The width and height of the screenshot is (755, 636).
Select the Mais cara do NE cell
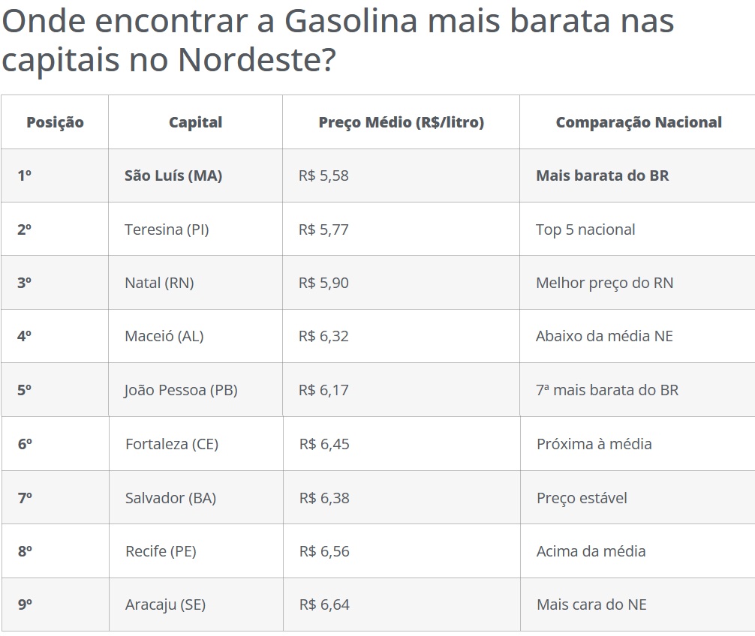[x=591, y=604]
